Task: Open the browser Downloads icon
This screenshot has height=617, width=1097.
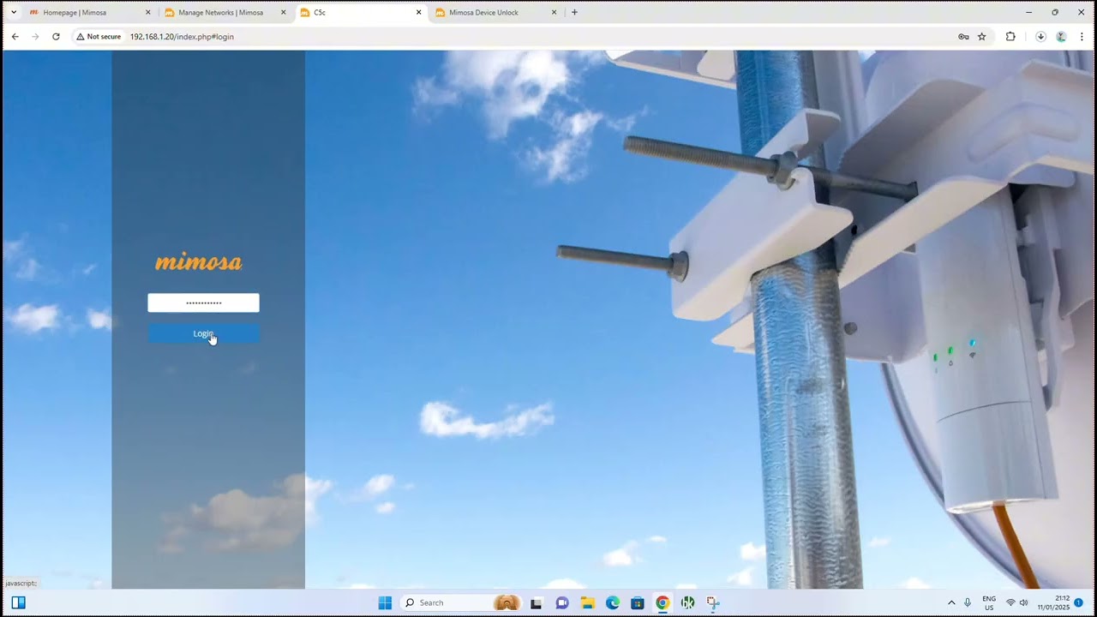Action: pyautogui.click(x=1040, y=37)
